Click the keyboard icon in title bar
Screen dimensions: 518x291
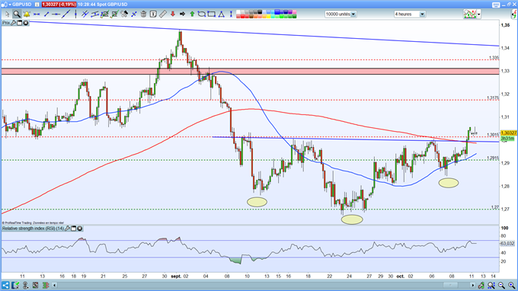click(x=496, y=5)
